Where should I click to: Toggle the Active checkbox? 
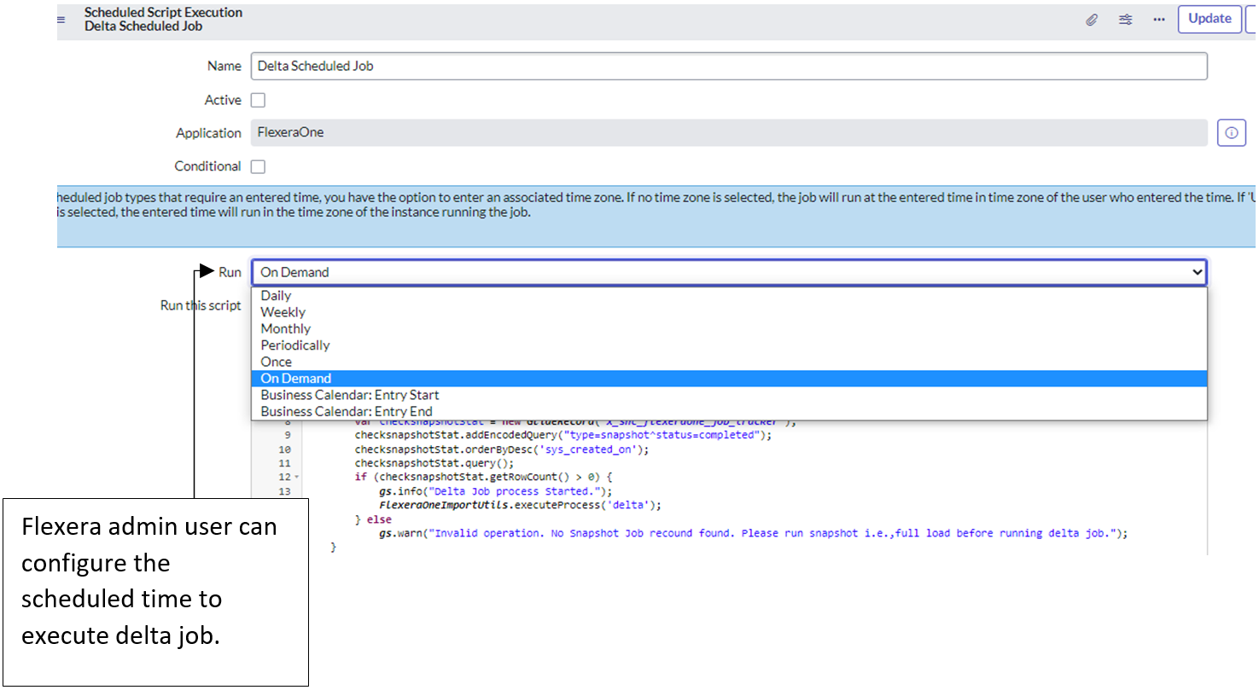[258, 101]
